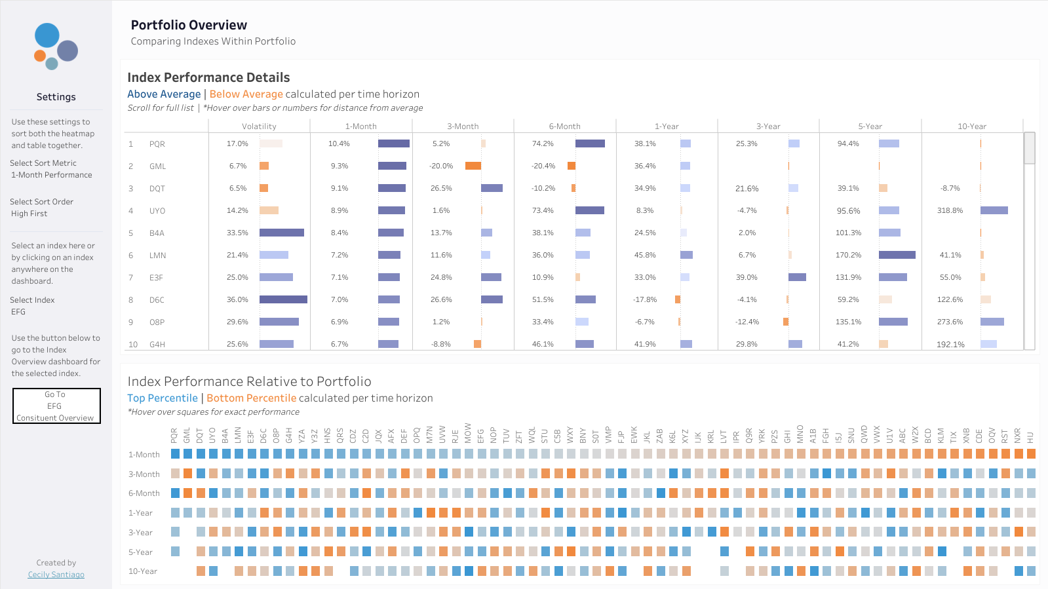Click the 6-Month row label in heatmap

pos(144,493)
